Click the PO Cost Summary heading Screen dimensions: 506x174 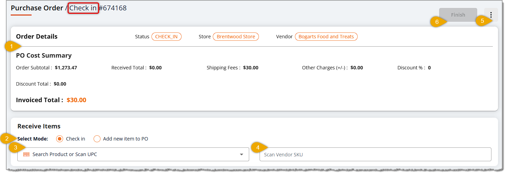tap(44, 56)
